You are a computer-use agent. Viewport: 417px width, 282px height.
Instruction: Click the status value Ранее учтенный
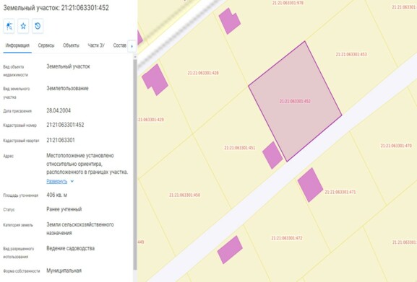(x=64, y=209)
